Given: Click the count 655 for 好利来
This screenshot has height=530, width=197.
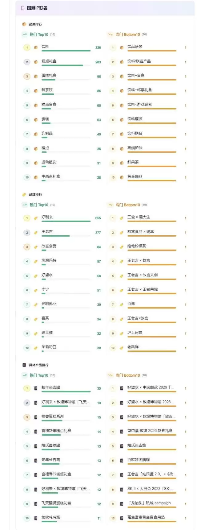Looking at the screenshot, I should (x=98, y=218).
